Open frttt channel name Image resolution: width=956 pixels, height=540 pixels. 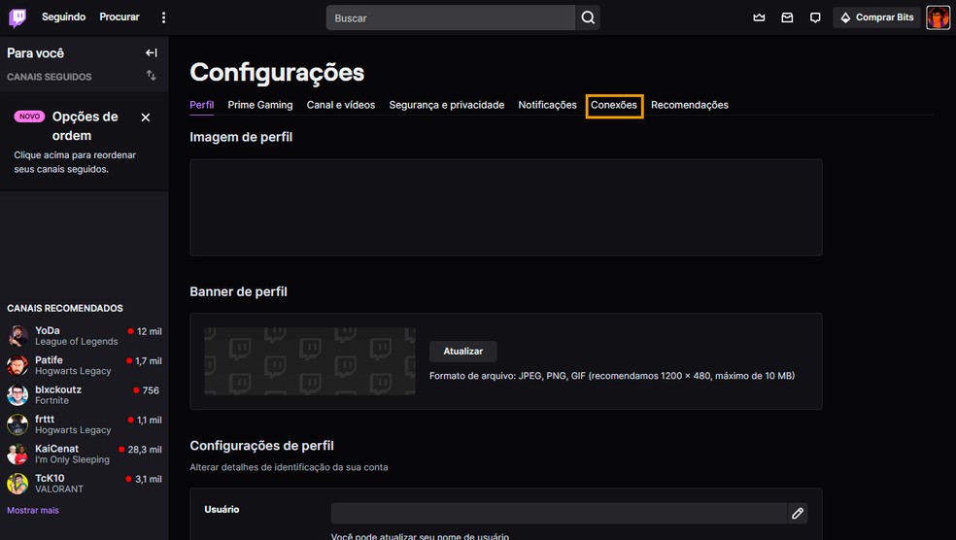(45, 420)
